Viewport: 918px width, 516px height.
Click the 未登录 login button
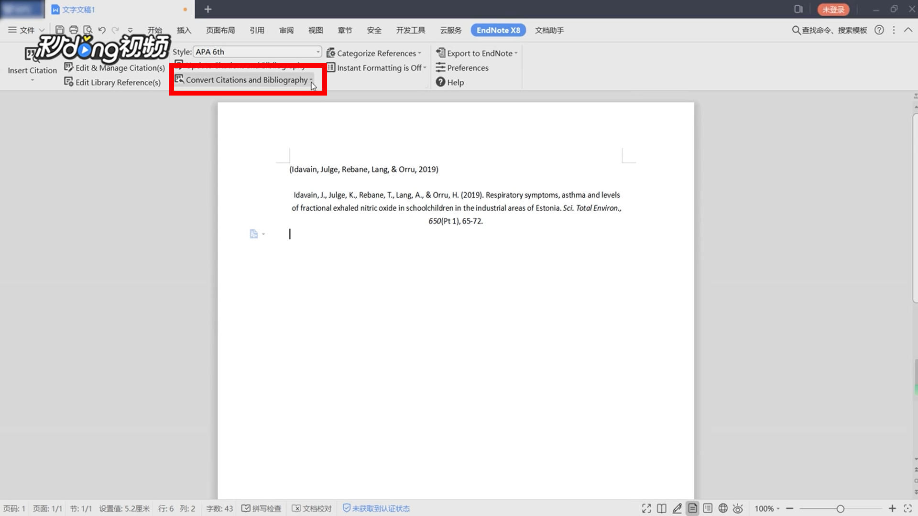click(833, 9)
